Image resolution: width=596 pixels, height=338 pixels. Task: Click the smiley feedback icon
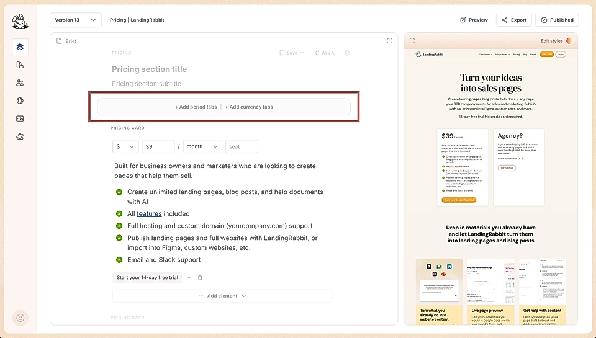(x=20, y=318)
